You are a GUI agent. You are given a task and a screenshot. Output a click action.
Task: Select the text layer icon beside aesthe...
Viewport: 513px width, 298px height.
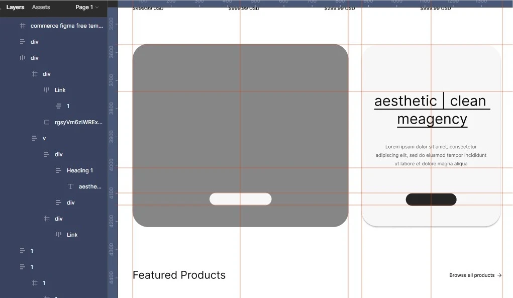pyautogui.click(x=71, y=186)
